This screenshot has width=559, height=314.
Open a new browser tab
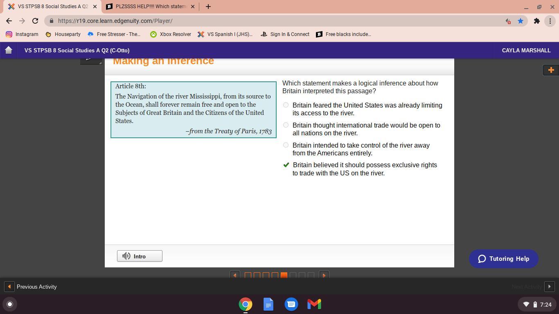pyautogui.click(x=208, y=7)
